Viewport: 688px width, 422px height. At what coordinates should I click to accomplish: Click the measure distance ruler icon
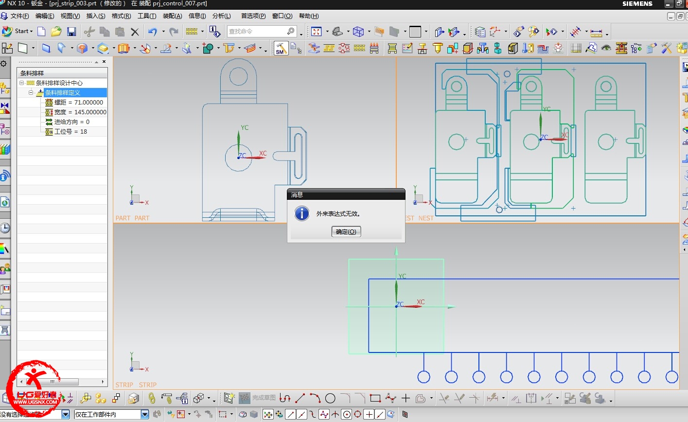click(597, 32)
